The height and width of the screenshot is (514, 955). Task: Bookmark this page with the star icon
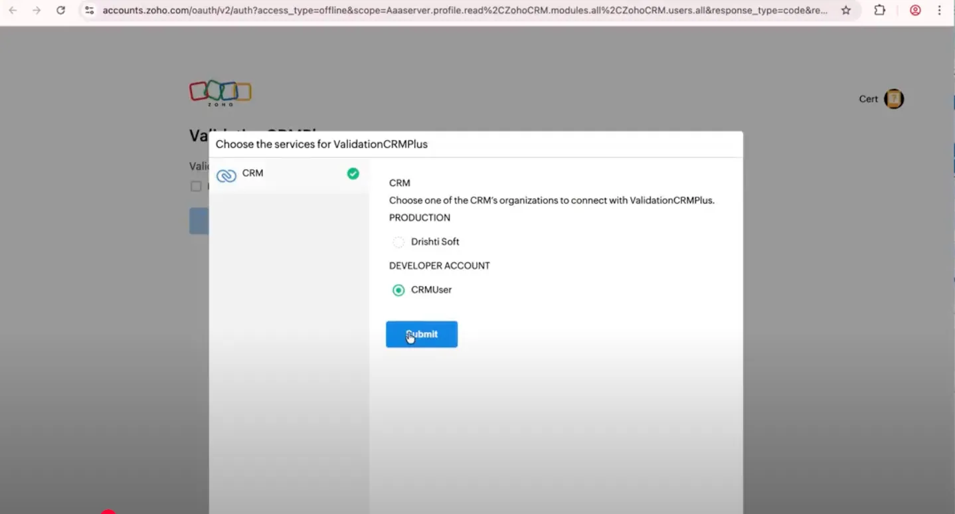click(845, 11)
